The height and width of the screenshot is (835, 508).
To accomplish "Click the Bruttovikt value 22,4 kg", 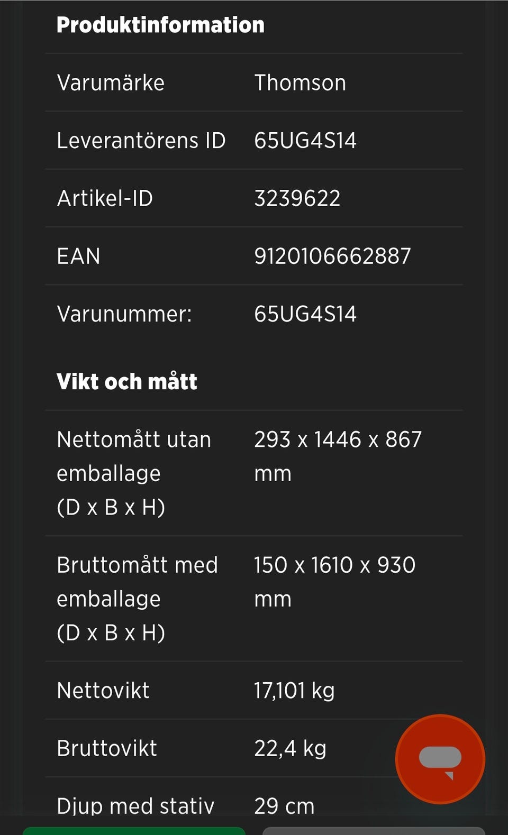I will (290, 748).
